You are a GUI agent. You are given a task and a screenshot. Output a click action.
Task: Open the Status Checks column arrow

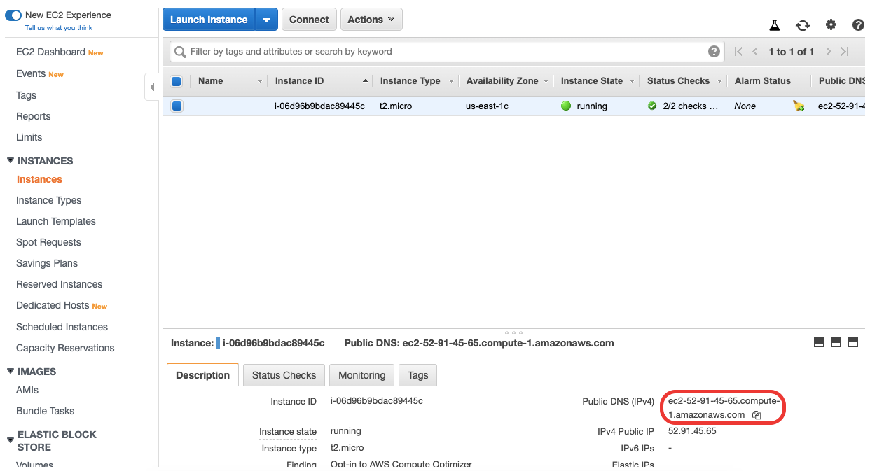pos(719,81)
